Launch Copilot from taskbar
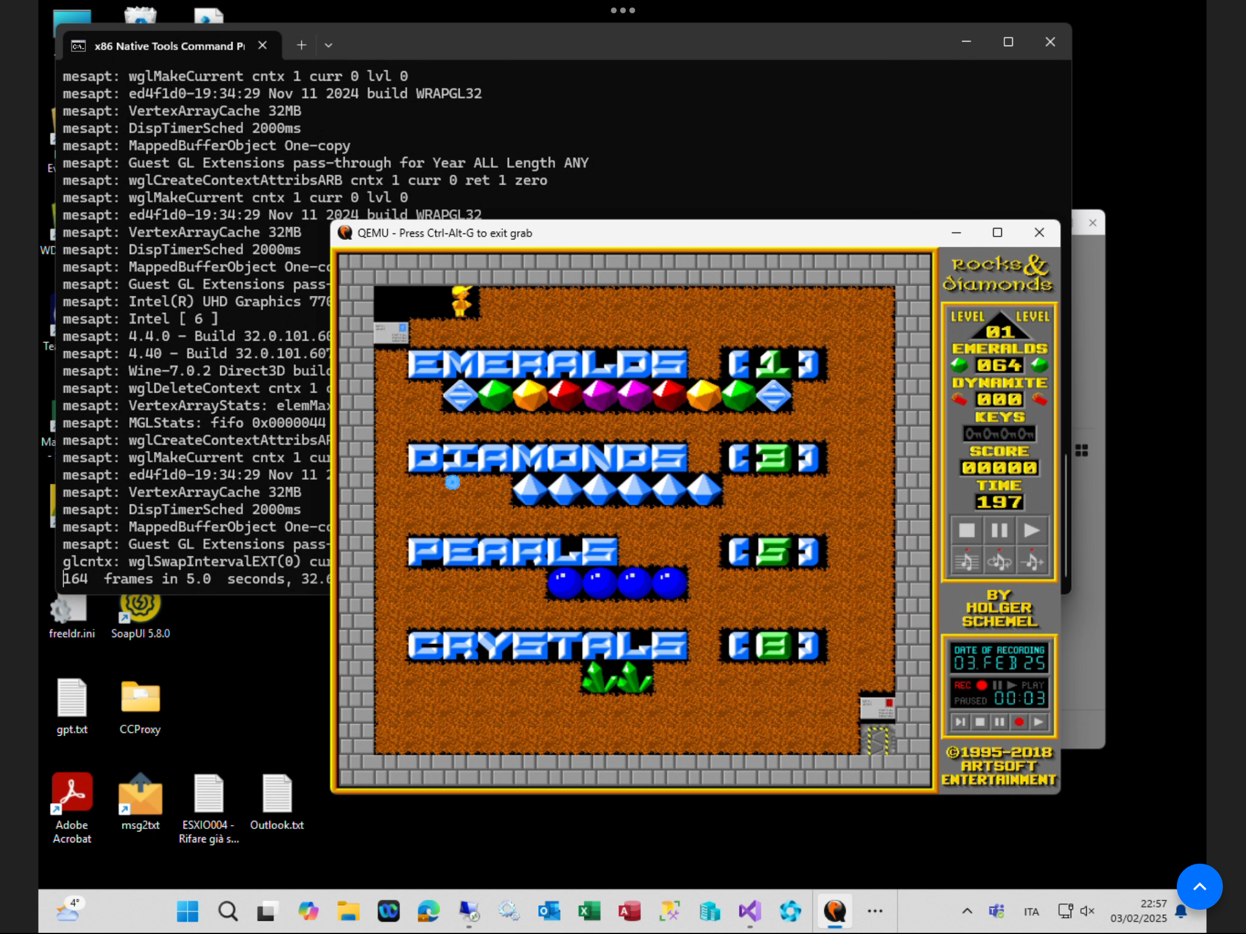The image size is (1246, 934). [308, 912]
